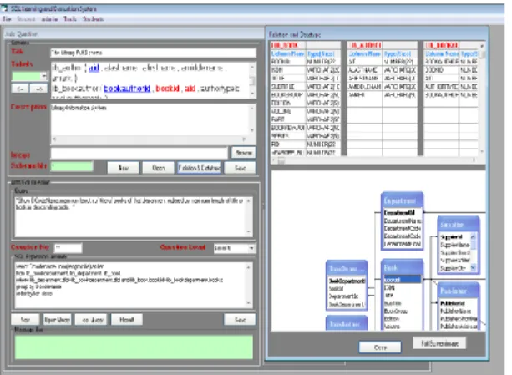Viewport: 512px width, 375px height.
Task: Click New in the Schema section
Action: [x=123, y=168]
